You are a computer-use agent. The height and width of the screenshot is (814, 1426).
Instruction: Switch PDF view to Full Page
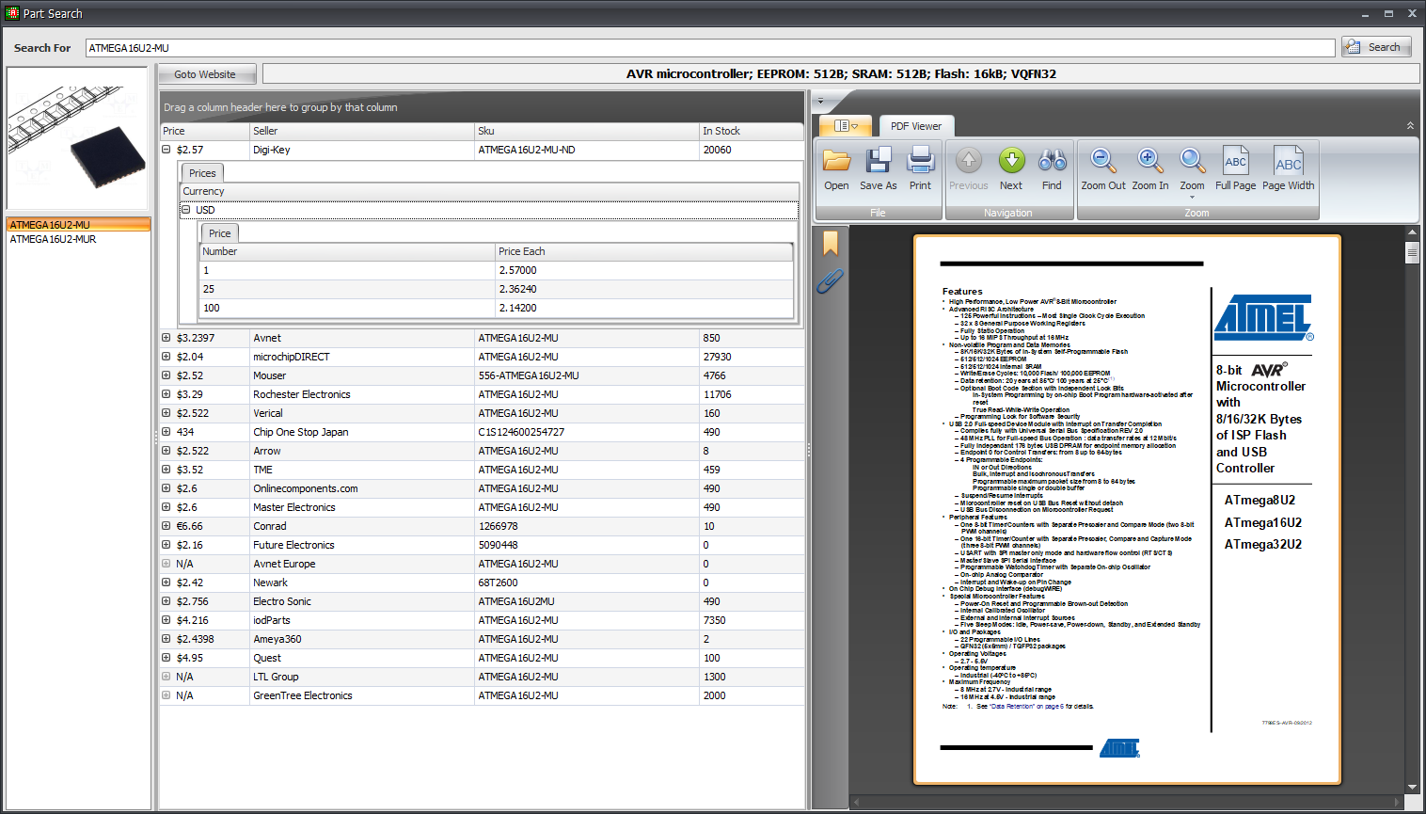1235,169
